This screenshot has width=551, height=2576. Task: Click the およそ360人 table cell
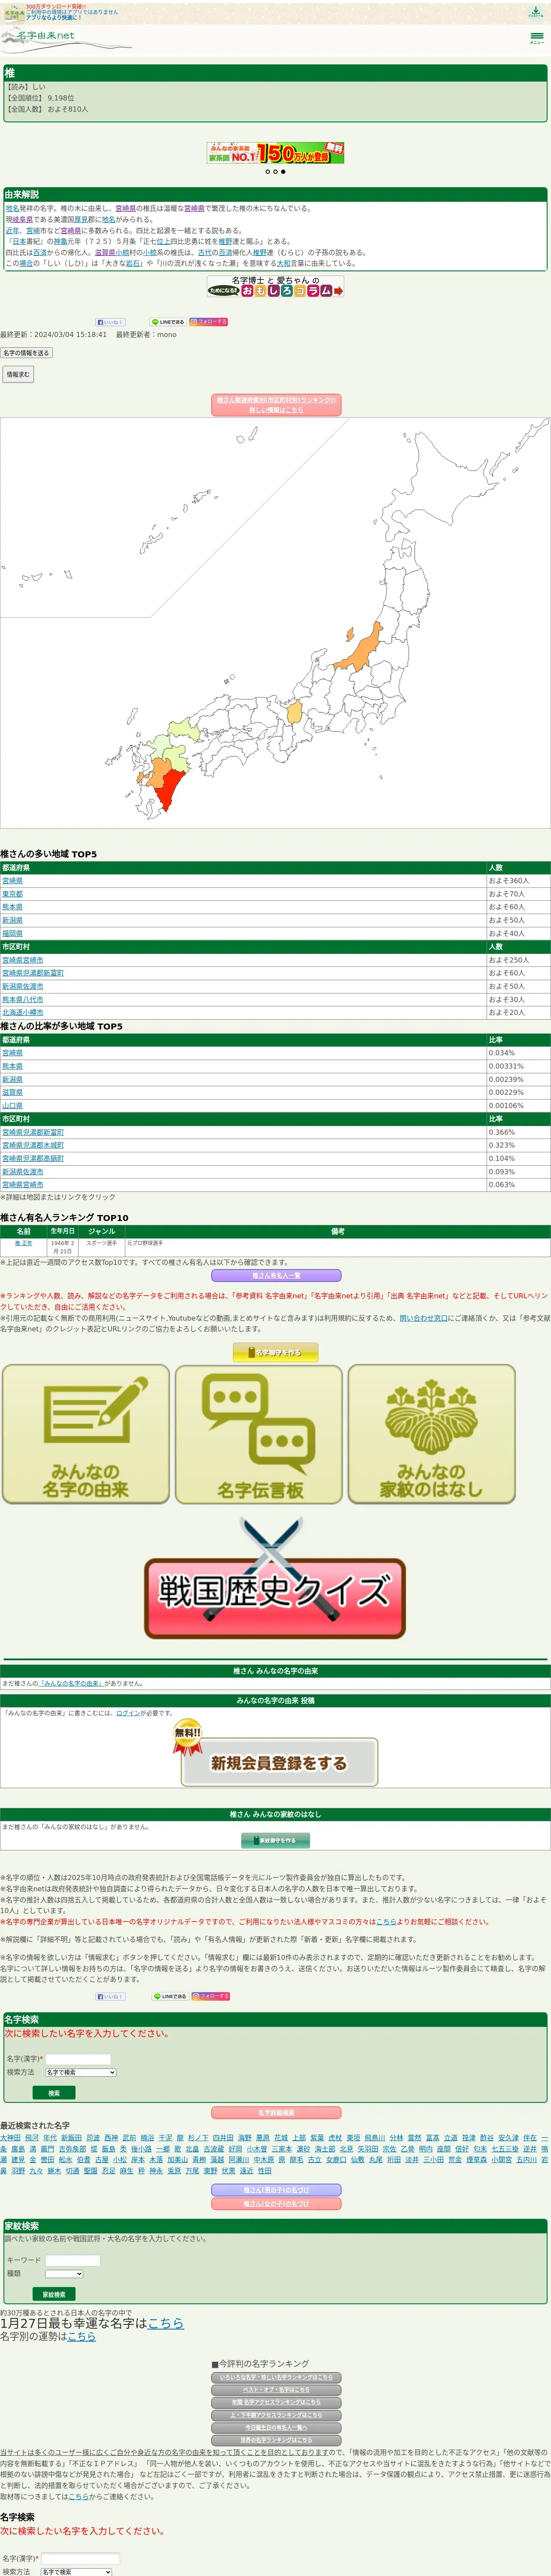pos(518,881)
